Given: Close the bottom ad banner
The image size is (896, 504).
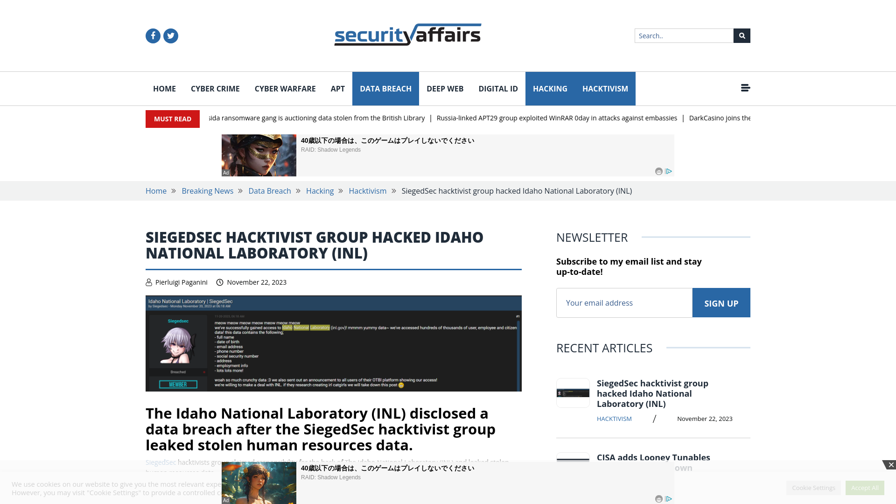Looking at the screenshot, I should (890, 465).
